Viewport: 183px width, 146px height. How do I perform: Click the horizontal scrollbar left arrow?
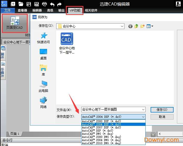point(160,134)
